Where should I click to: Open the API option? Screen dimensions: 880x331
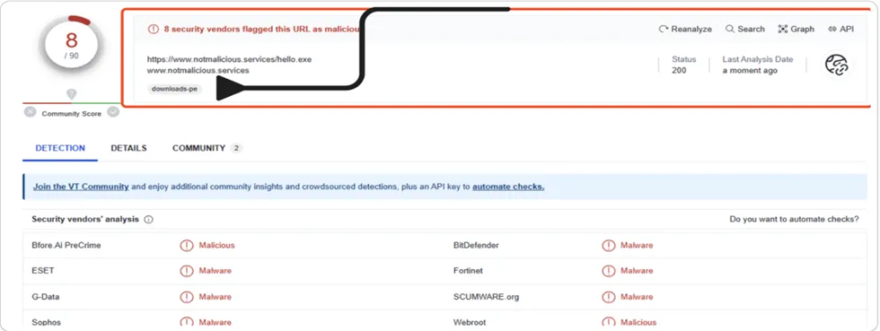click(840, 30)
